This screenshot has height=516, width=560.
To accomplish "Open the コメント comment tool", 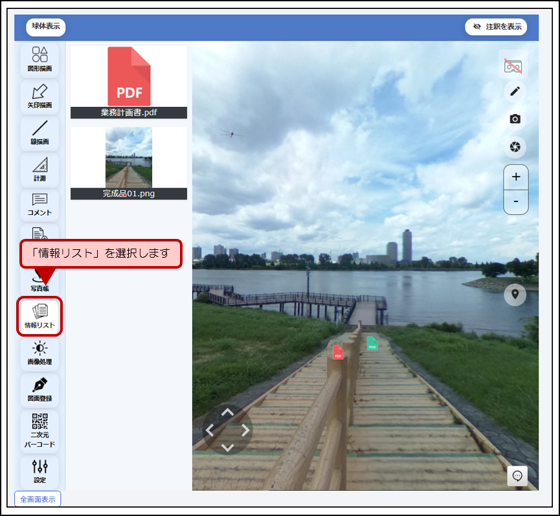I will point(39,205).
